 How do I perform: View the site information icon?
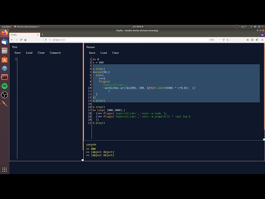(50, 40)
